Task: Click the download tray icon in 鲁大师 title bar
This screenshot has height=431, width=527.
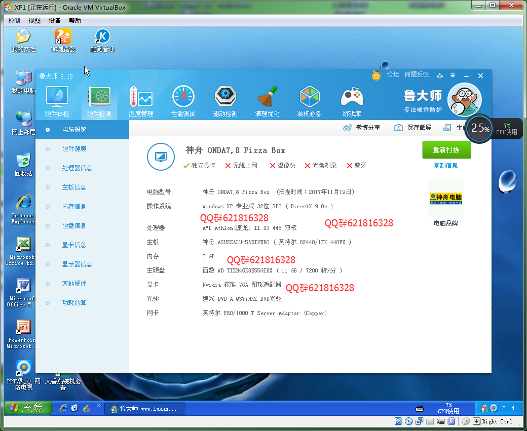Action: point(440,75)
